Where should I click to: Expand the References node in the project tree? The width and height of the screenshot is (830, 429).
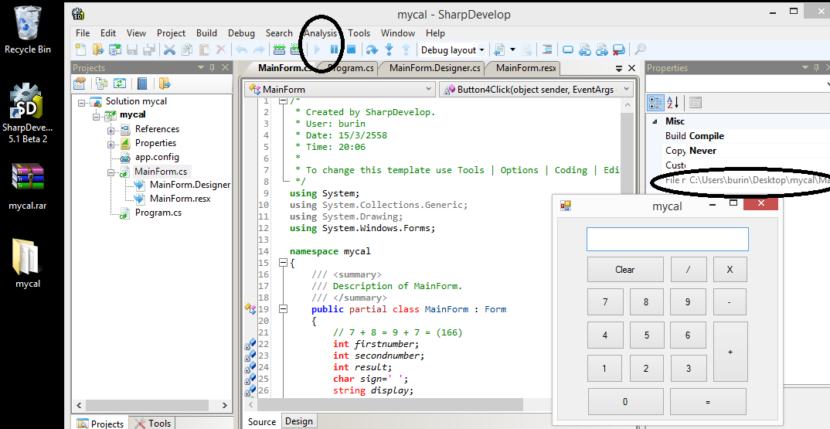[111, 129]
